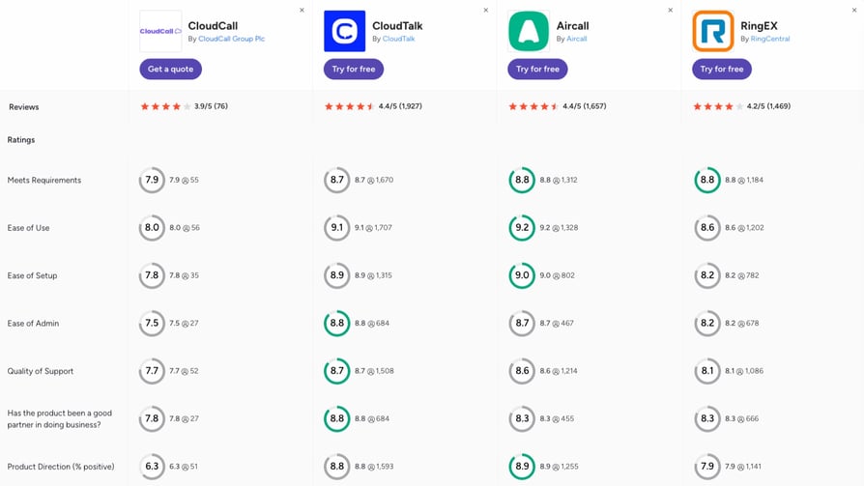Screen dimensions: 864x486
Task: Click CloudTalk Product Direction text 8.8 @ 1,593
Action: click(x=374, y=466)
